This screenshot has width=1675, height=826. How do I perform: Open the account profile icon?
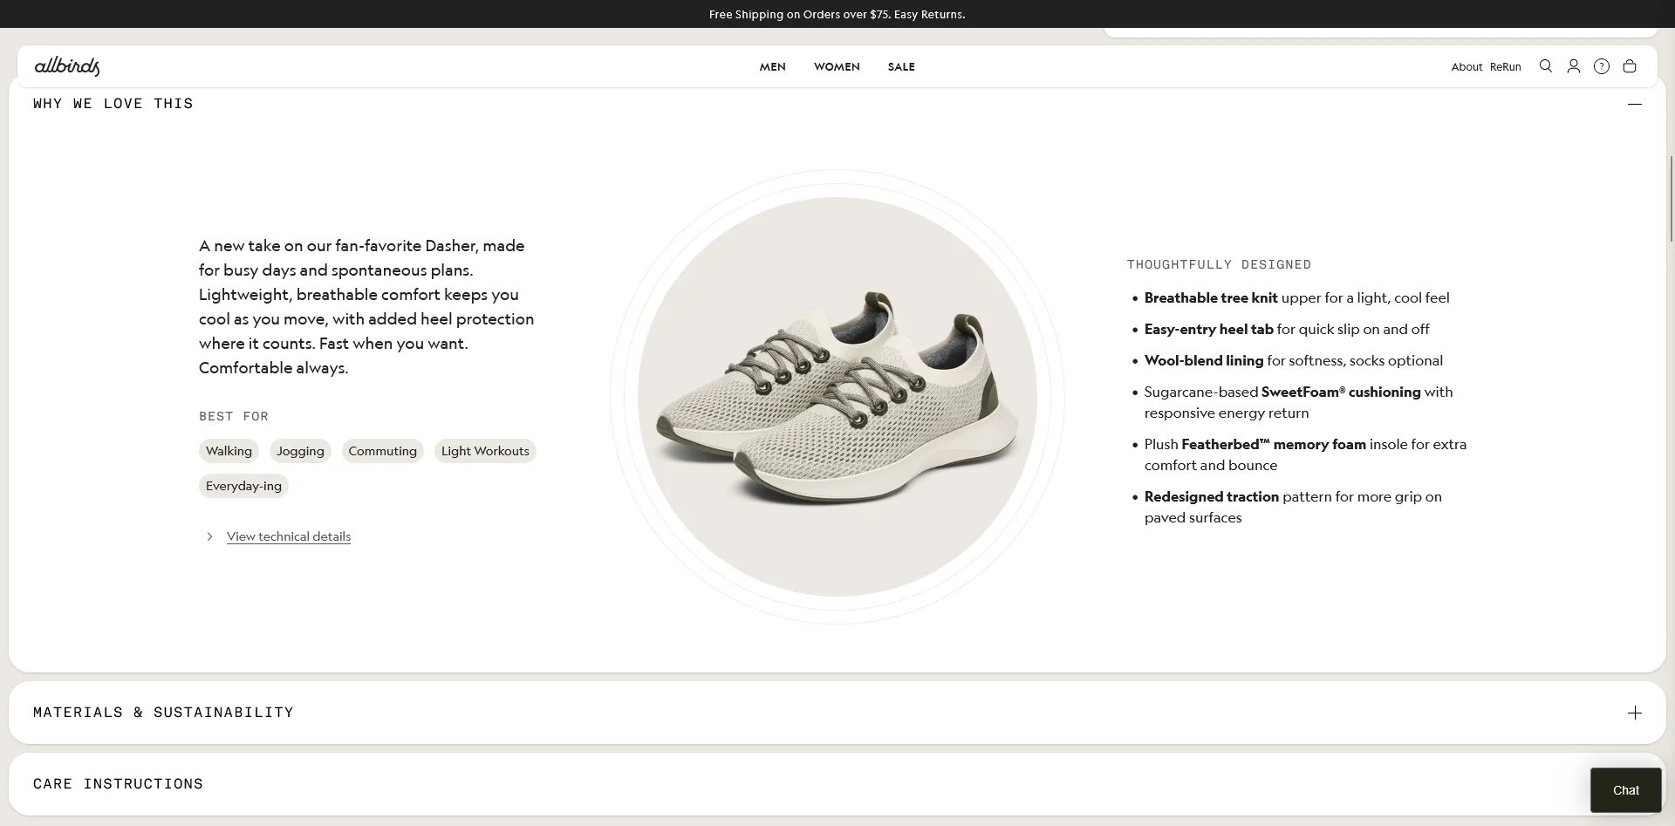tap(1574, 66)
